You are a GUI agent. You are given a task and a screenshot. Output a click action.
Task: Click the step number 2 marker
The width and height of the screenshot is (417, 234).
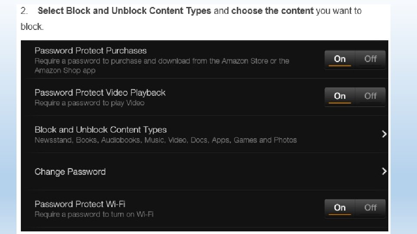pos(24,11)
